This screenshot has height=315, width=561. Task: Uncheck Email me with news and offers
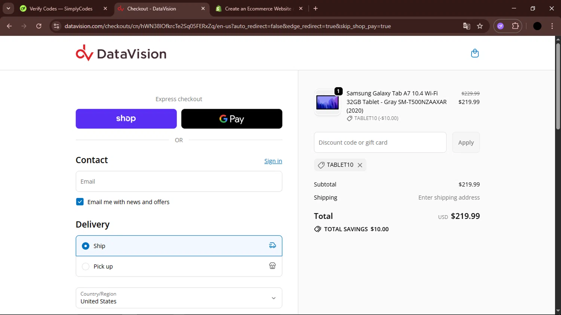tap(80, 202)
